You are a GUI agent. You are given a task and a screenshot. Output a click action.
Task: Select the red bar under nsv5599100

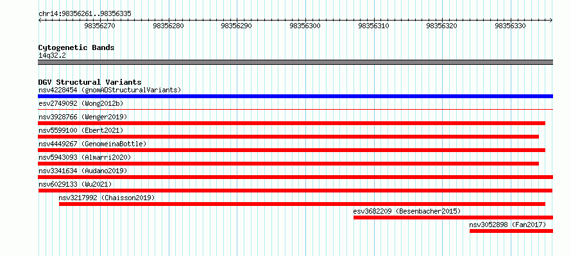289,137
